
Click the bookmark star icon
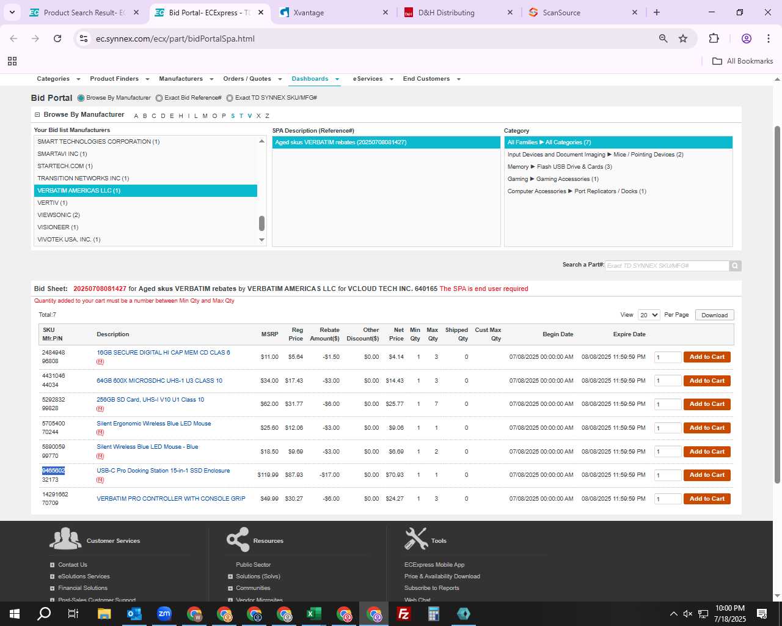click(x=683, y=39)
